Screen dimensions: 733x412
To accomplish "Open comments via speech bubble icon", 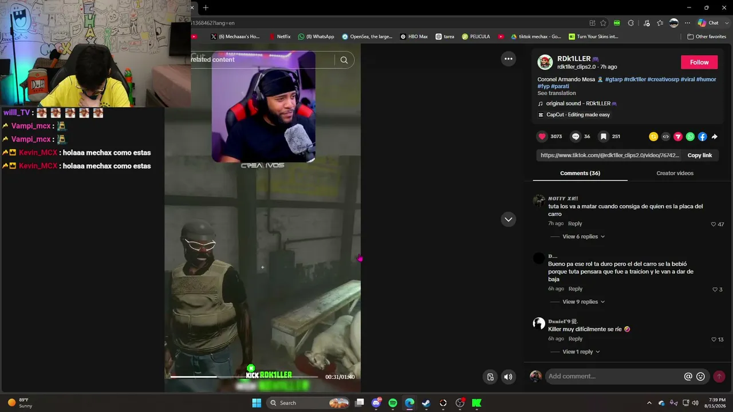I will (x=576, y=136).
